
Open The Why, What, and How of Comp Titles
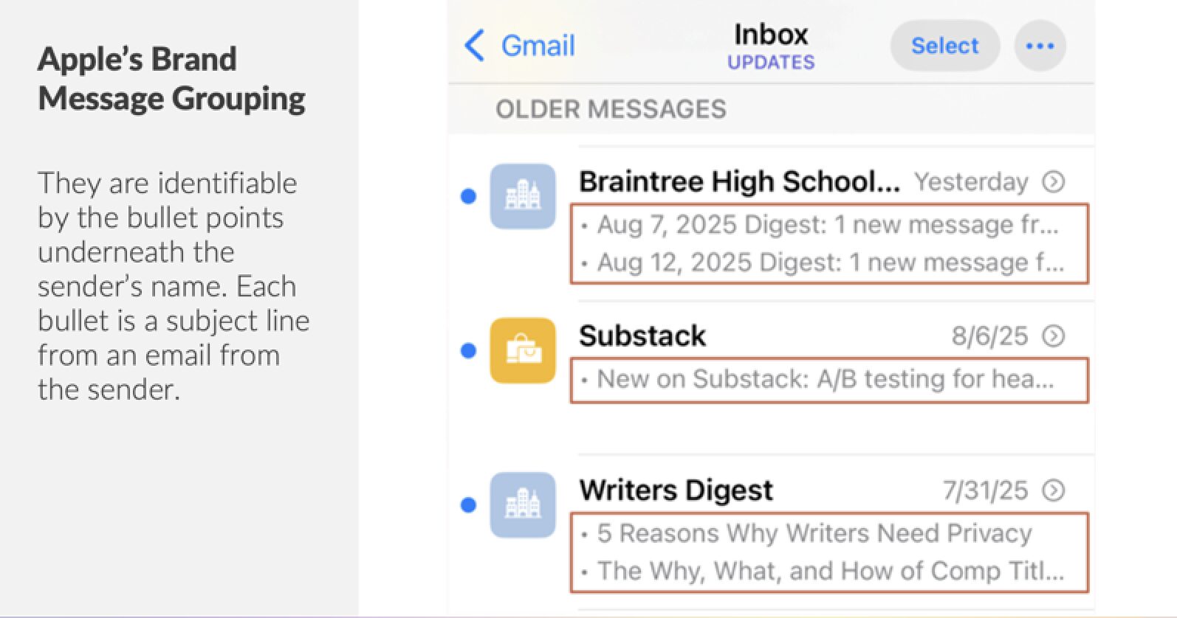pyautogui.click(x=830, y=571)
